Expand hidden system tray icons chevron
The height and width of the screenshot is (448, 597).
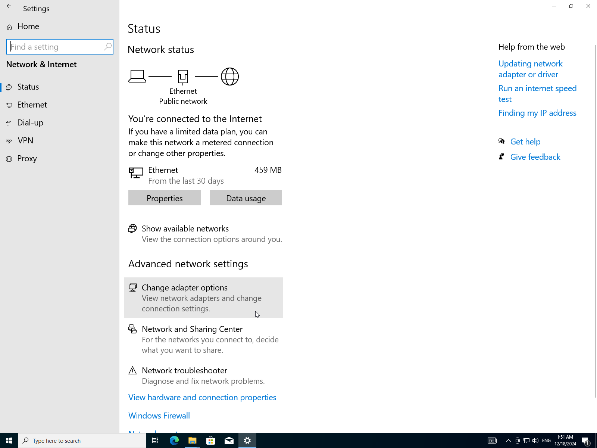point(508,441)
